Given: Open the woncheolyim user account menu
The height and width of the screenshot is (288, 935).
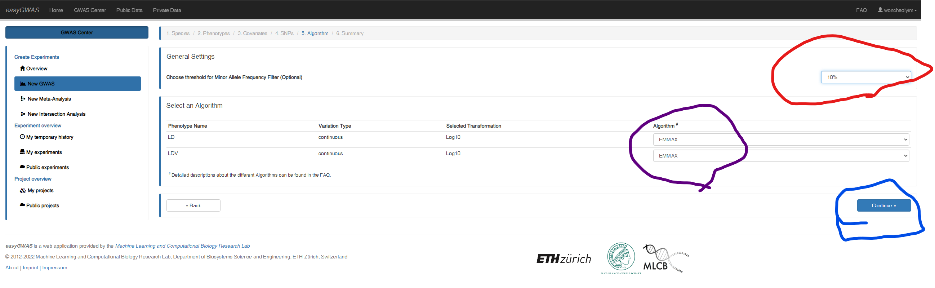Looking at the screenshot, I should click(897, 10).
